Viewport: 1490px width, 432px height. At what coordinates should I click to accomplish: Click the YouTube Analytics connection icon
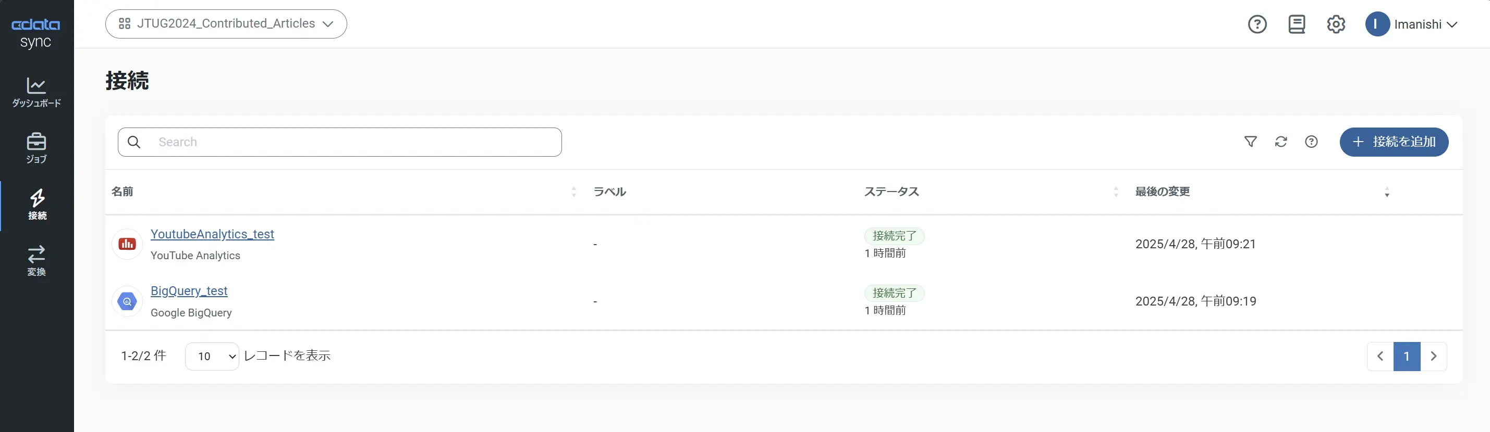click(x=127, y=244)
